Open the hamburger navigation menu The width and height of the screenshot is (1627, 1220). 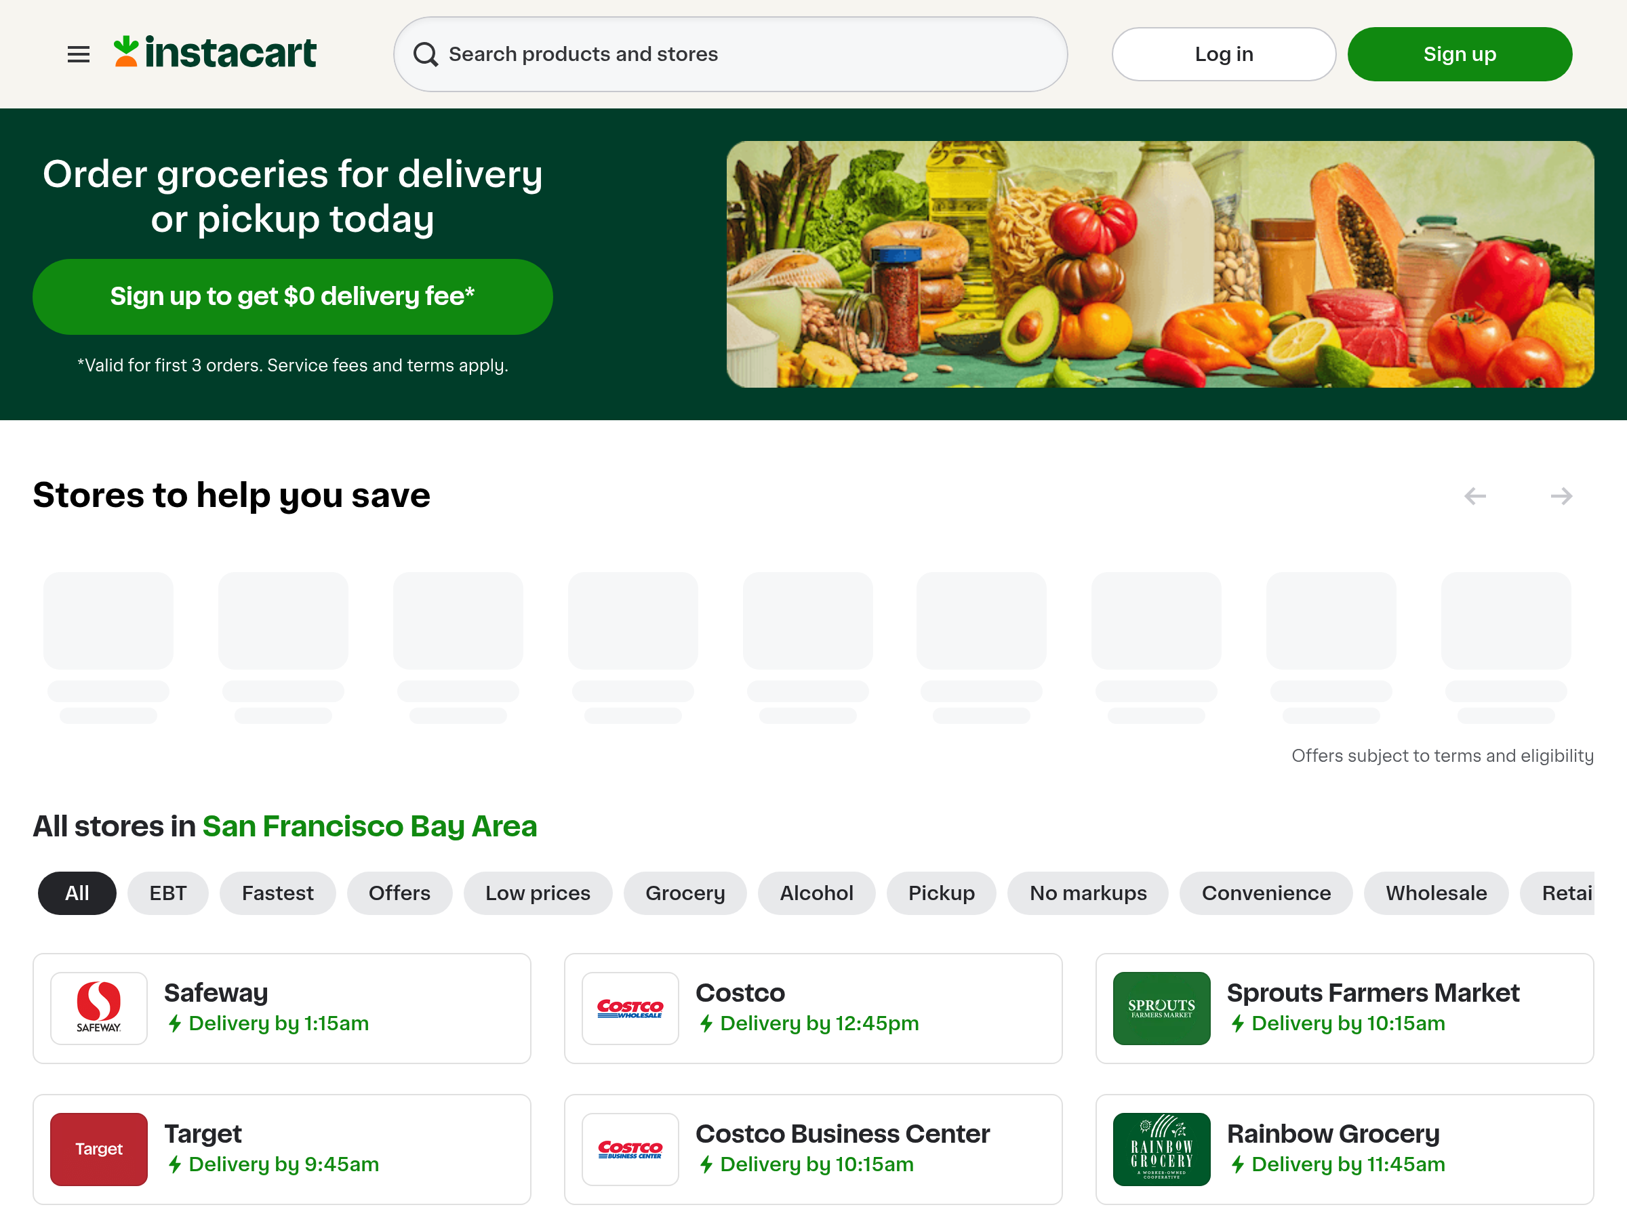pyautogui.click(x=78, y=54)
